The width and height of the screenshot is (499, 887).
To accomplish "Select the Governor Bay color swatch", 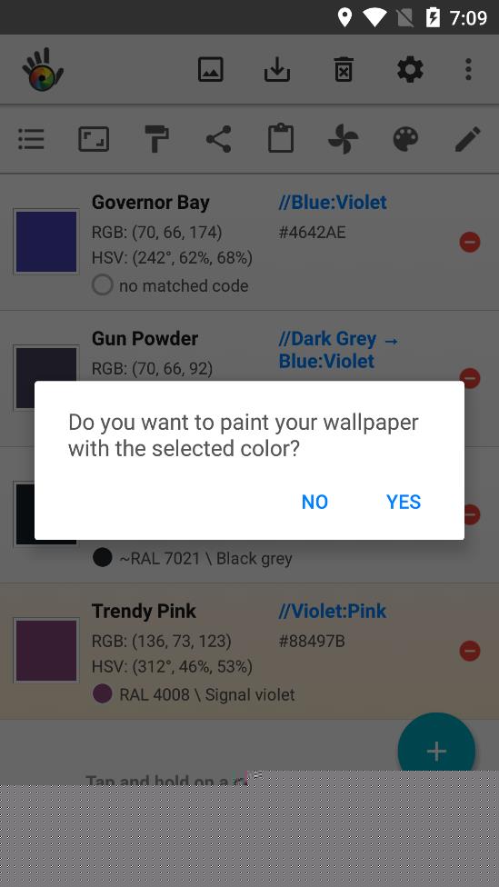I will coord(46,242).
